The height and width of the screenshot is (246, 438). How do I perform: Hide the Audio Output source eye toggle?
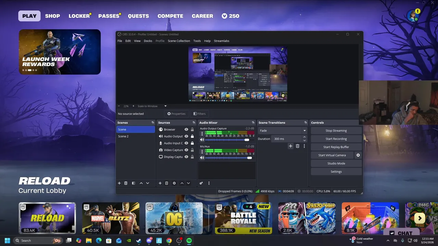(186, 136)
